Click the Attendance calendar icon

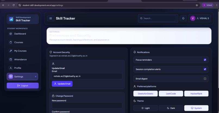pyautogui.click(x=11, y=59)
